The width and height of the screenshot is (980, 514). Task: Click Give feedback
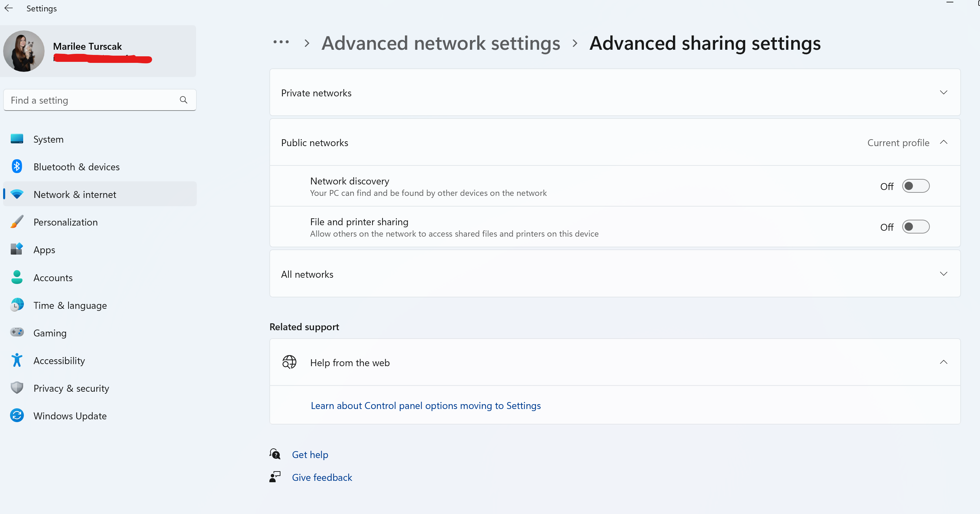point(322,477)
